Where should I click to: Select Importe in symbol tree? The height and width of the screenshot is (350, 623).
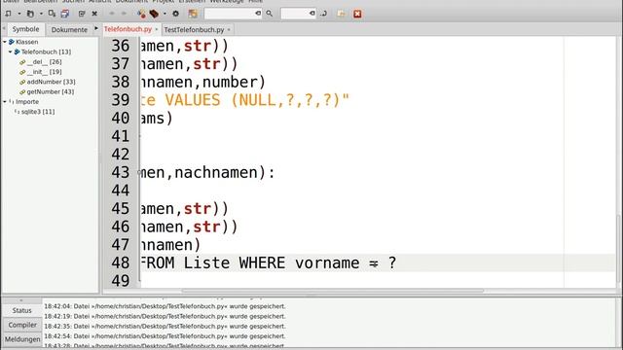(27, 101)
